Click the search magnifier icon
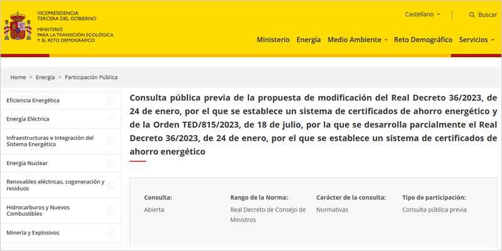This screenshot has width=502, height=251. pos(472,14)
